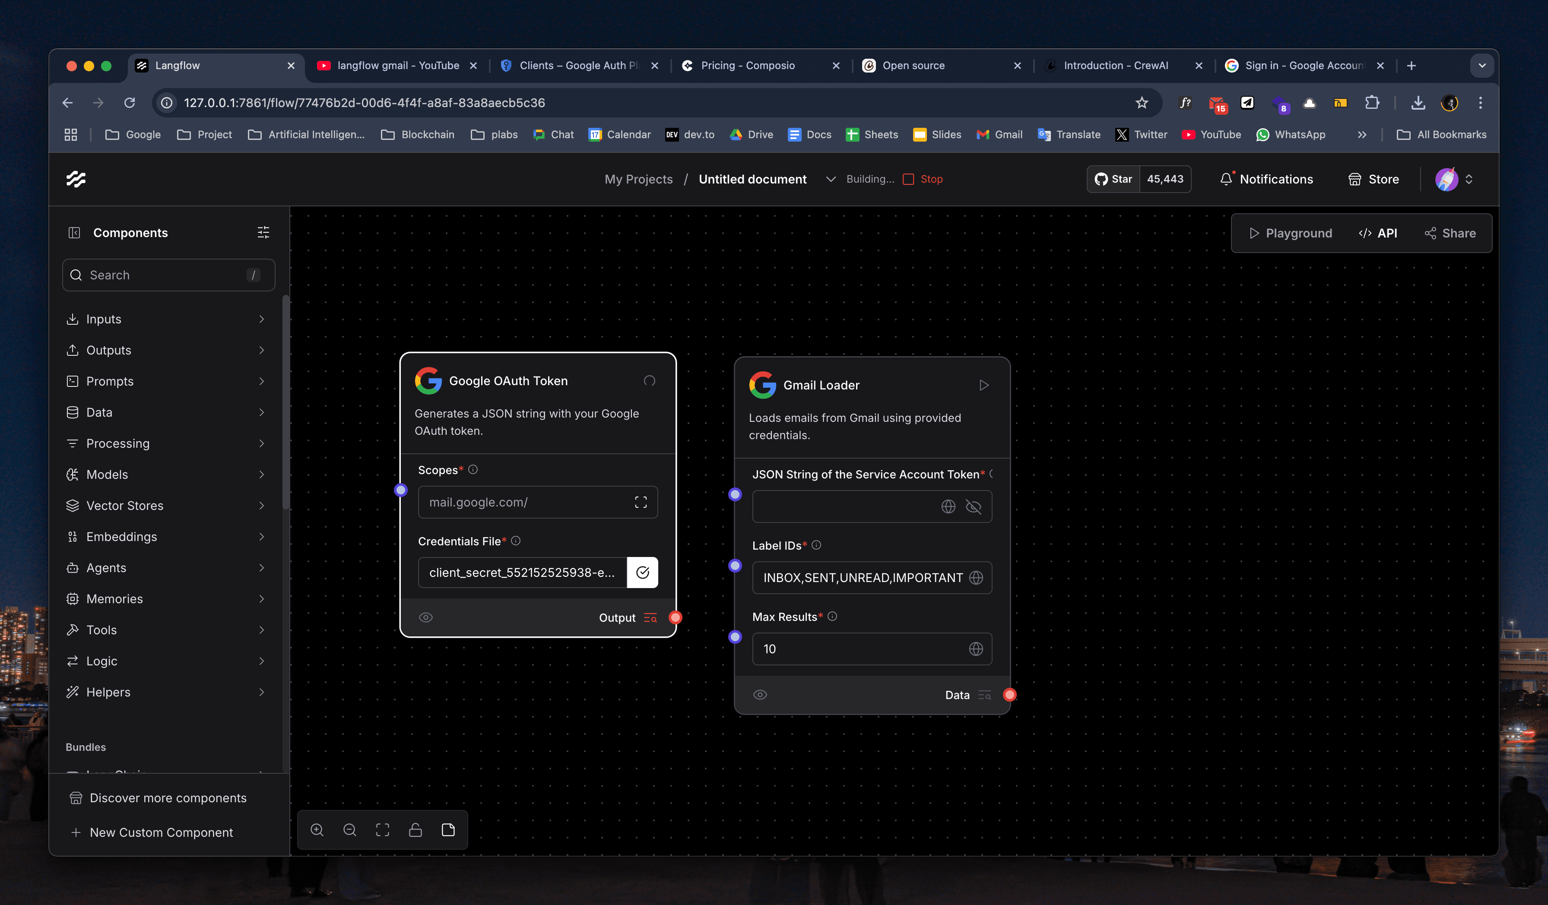The height and width of the screenshot is (905, 1548).
Task: Click Google OAuth Token output handle
Action: tap(675, 618)
